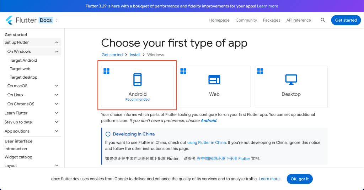The height and width of the screenshot is (190, 364).
Task: Click the Windows logo on Web card
Action: (x=183, y=71)
